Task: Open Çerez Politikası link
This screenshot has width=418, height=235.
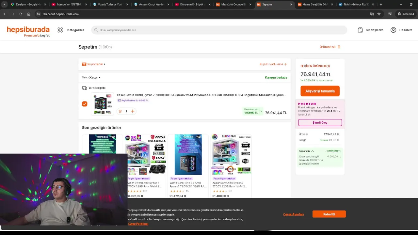Action: [138, 224]
